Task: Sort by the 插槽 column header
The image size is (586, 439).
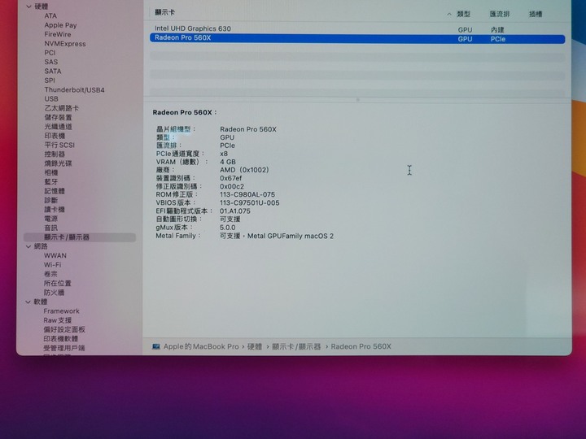Action: click(536, 14)
